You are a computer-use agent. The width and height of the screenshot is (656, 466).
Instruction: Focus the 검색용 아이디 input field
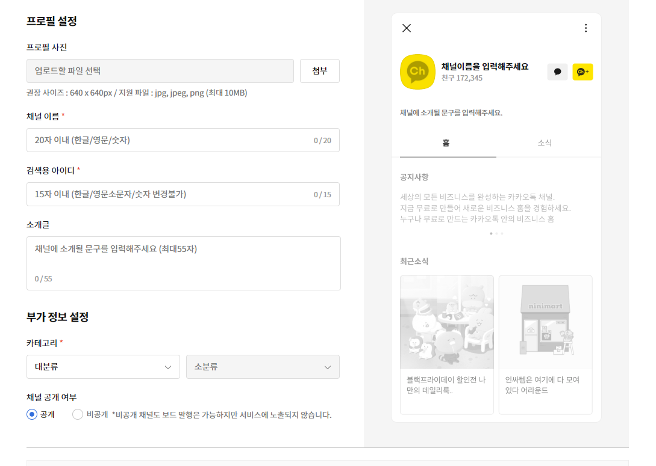pos(183,194)
